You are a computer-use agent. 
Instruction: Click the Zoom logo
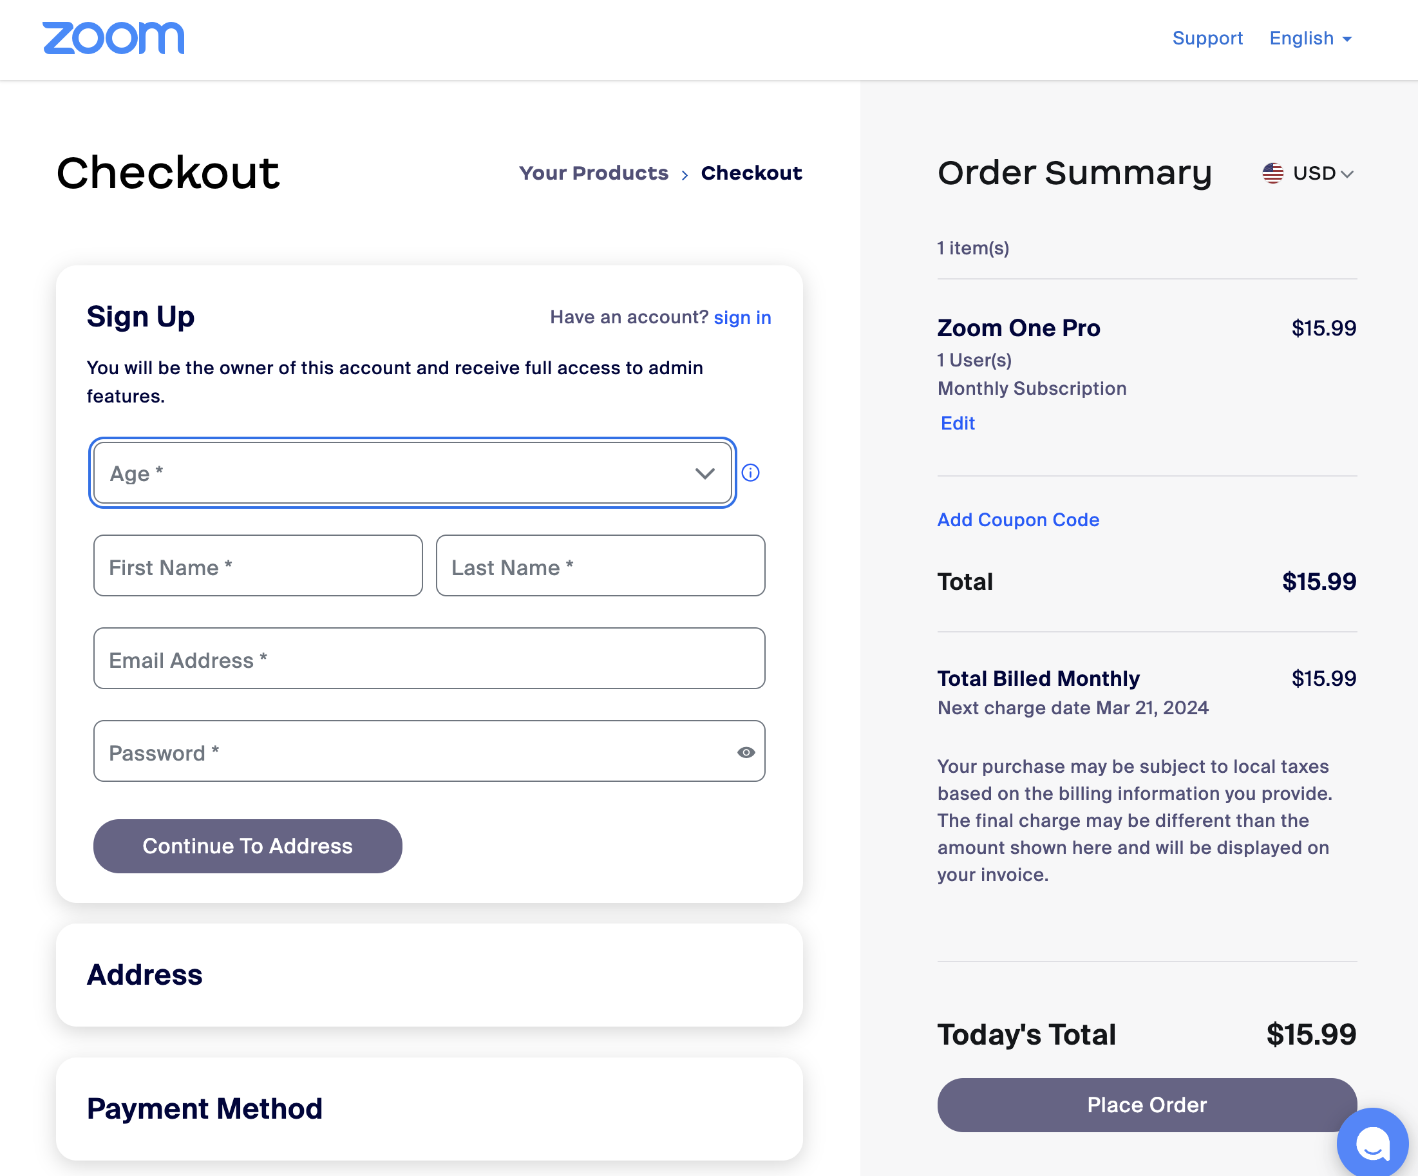pyautogui.click(x=113, y=38)
